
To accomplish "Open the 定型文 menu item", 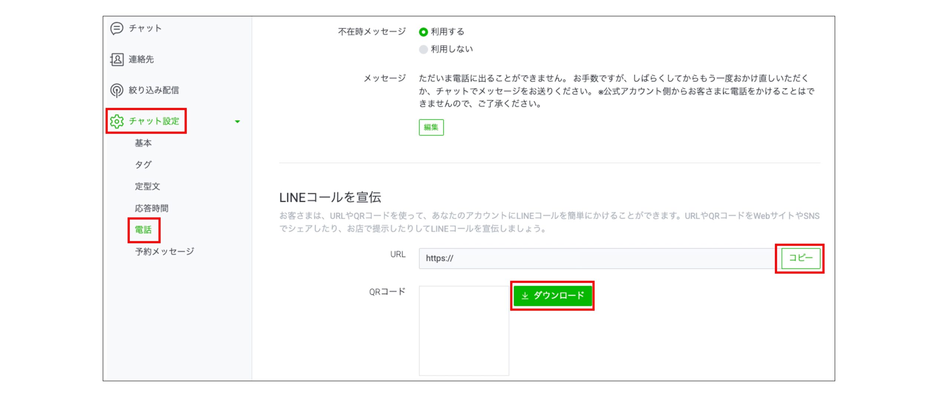I will pos(147,186).
